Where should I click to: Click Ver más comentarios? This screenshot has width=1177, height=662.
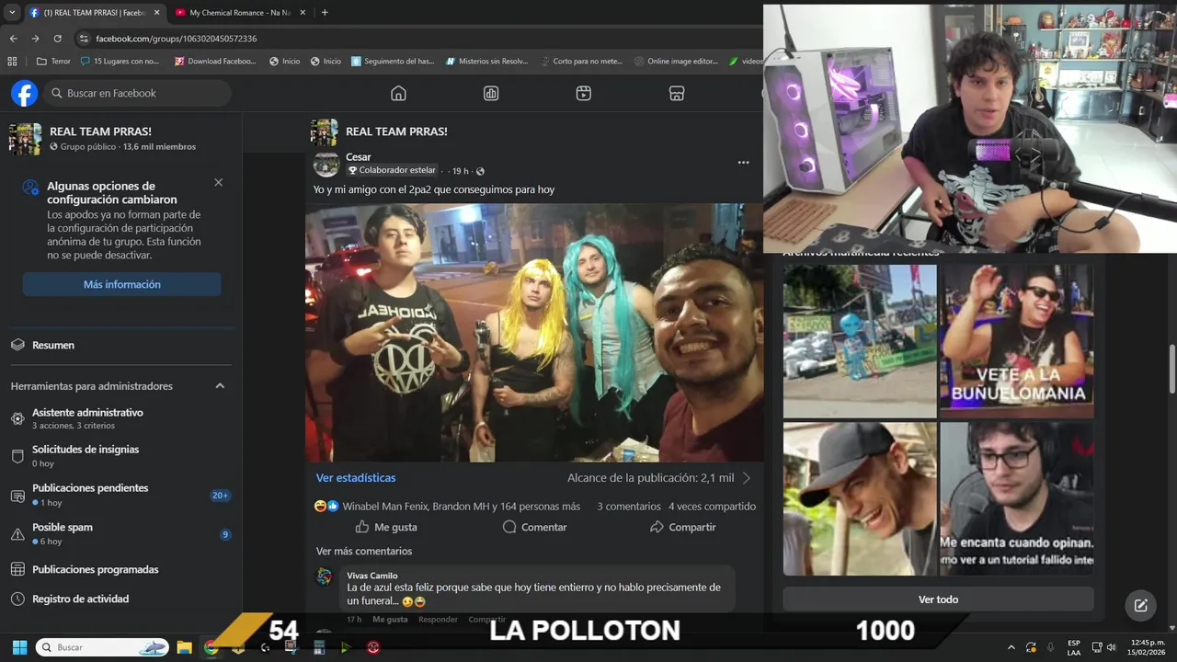click(364, 551)
